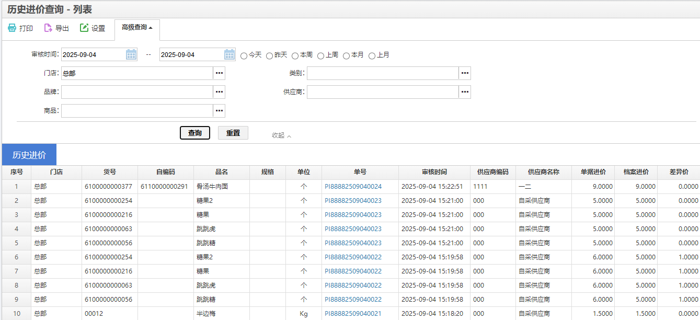Click the 商品 input field
The height and width of the screenshot is (320, 700).
coord(137,111)
